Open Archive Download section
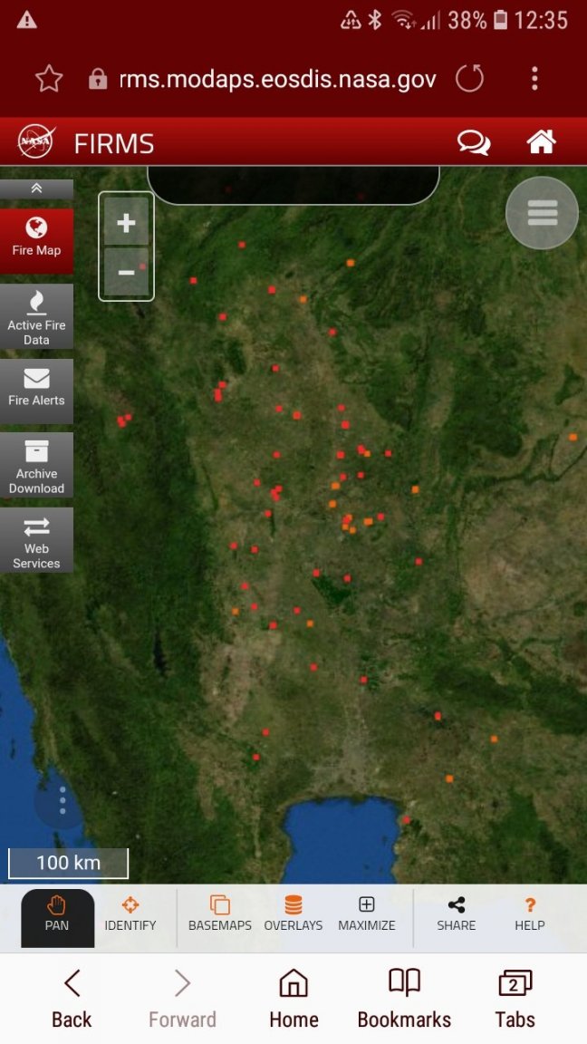This screenshot has height=1044, width=587. (x=36, y=466)
